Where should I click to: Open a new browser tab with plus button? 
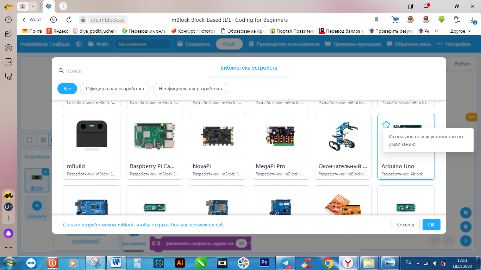click(63, 6)
